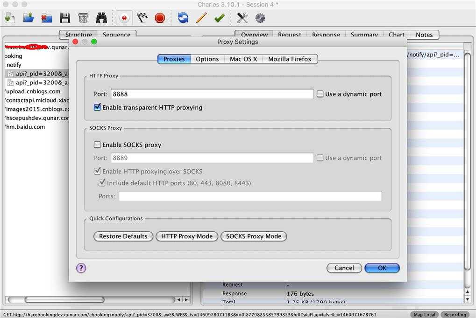Repeat the request with the blue refresh icon
The width and height of the screenshot is (476, 318).
tap(183, 18)
